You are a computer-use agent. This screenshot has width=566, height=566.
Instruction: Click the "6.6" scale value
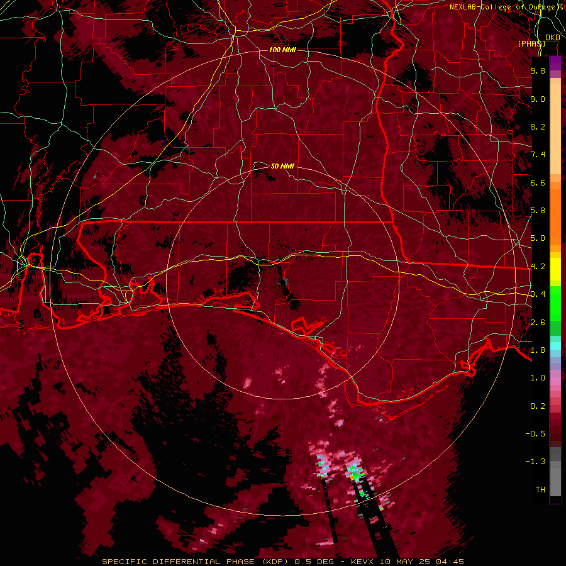click(538, 182)
